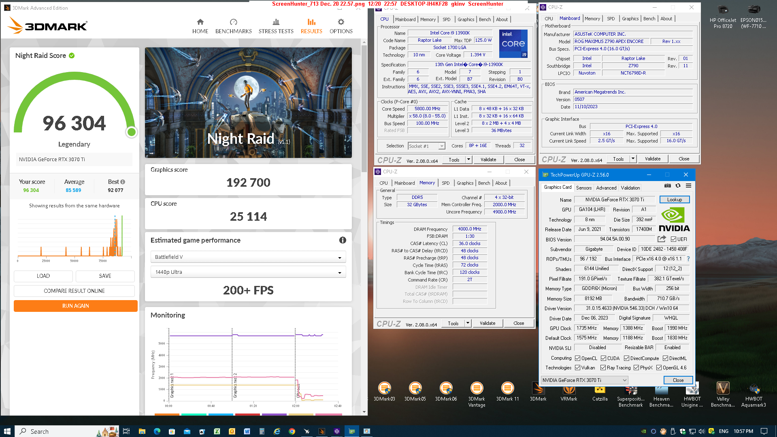
Task: Toggle the CUDA checkbox in GPU-Z
Action: (x=603, y=358)
